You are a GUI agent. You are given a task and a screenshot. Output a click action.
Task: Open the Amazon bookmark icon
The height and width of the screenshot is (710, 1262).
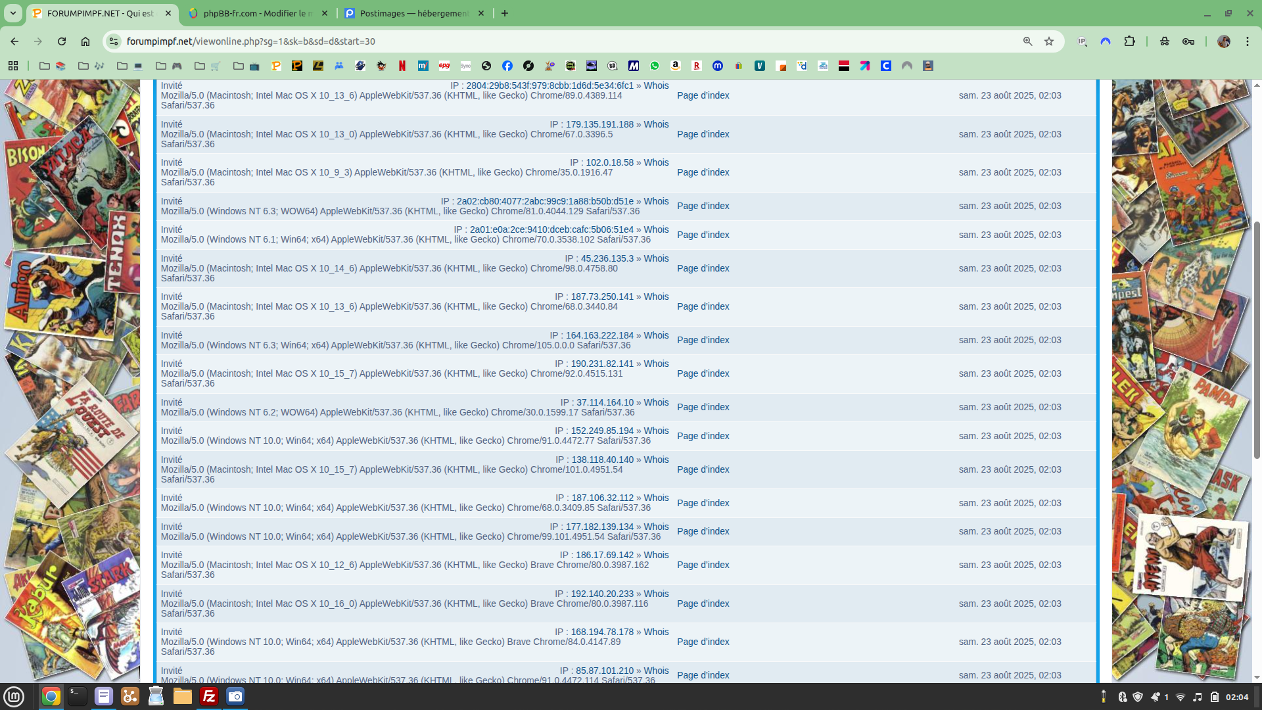coord(676,66)
